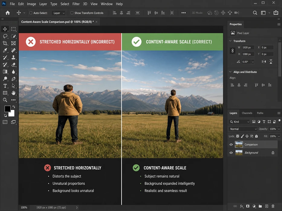This screenshot has width=282, height=211.
Task: Open the File menu
Action: click(12, 4)
